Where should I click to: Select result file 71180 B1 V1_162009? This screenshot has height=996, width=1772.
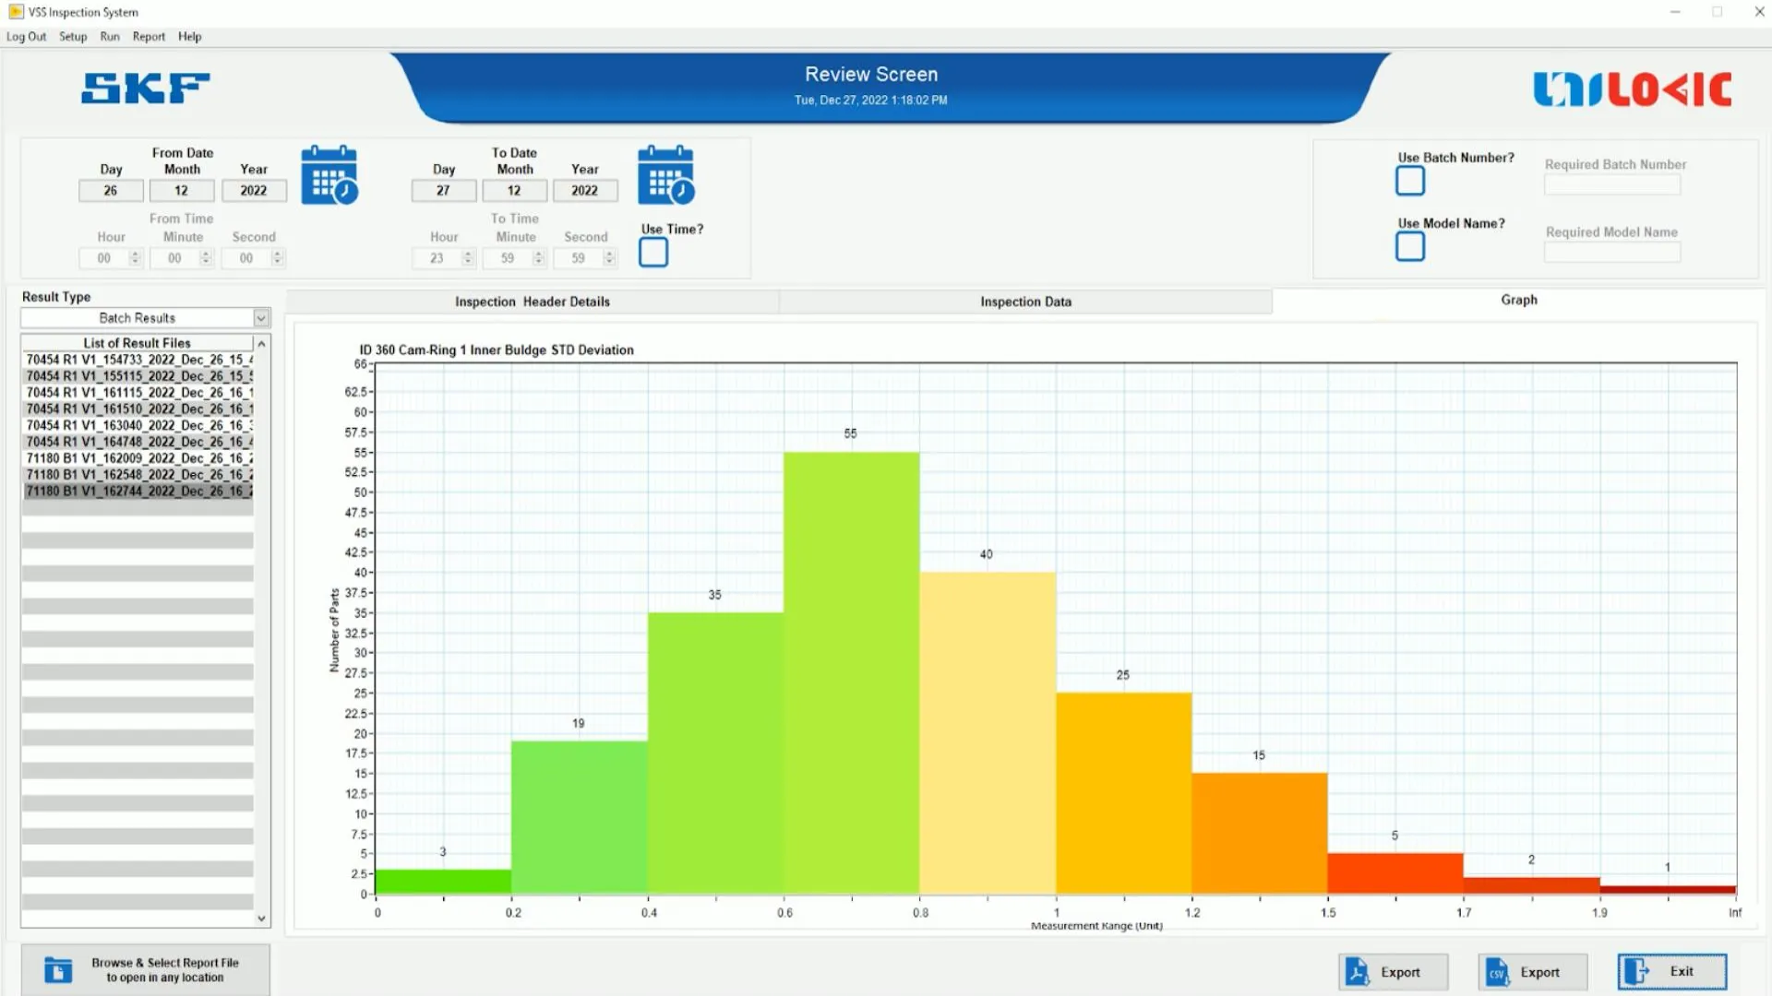coord(138,458)
